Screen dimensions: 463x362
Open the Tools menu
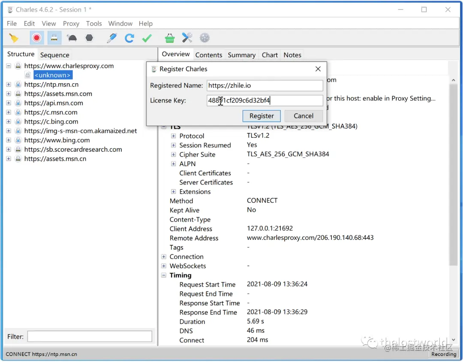pos(94,23)
